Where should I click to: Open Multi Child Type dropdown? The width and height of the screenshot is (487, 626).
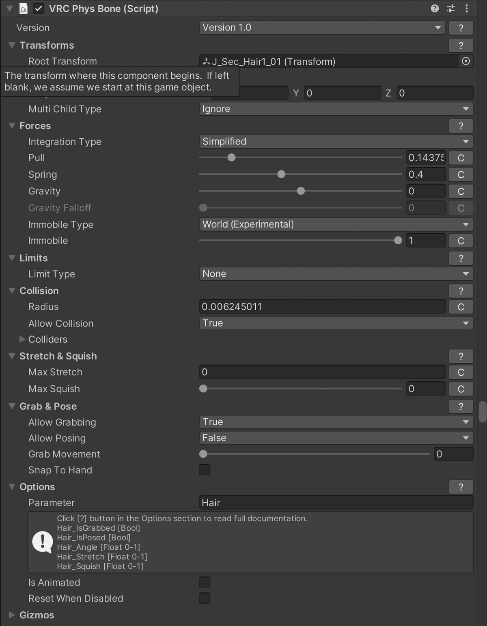[336, 109]
